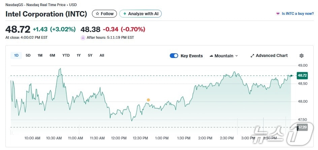The height and width of the screenshot is (150, 318).
Task: Click the Mountain chart type icon
Action: pos(211,56)
